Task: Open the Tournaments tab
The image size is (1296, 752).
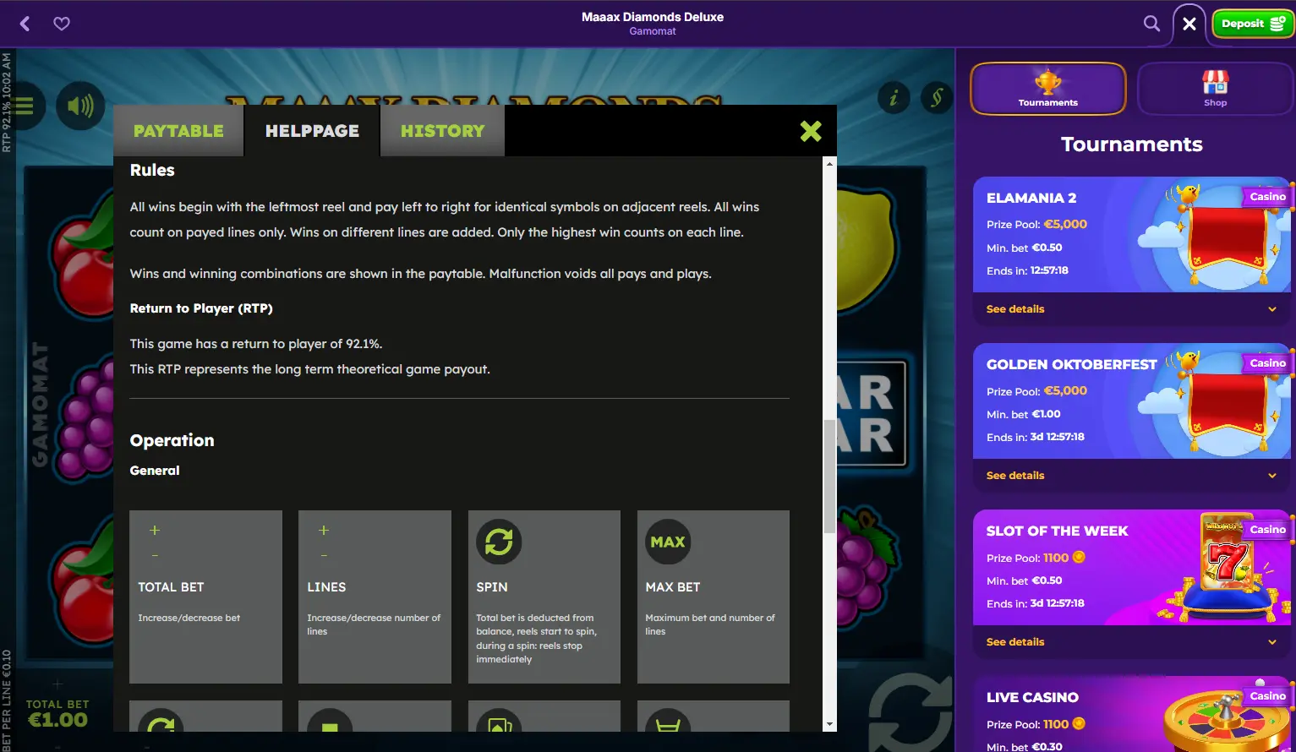Action: point(1048,89)
